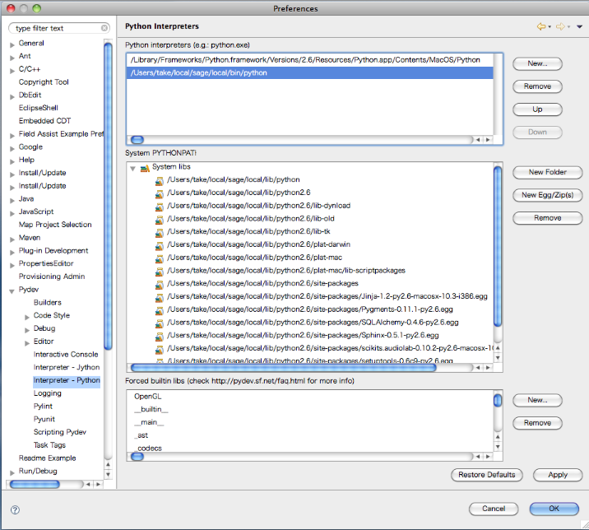
Task: Expand the Code Style subtree
Action: point(27,315)
